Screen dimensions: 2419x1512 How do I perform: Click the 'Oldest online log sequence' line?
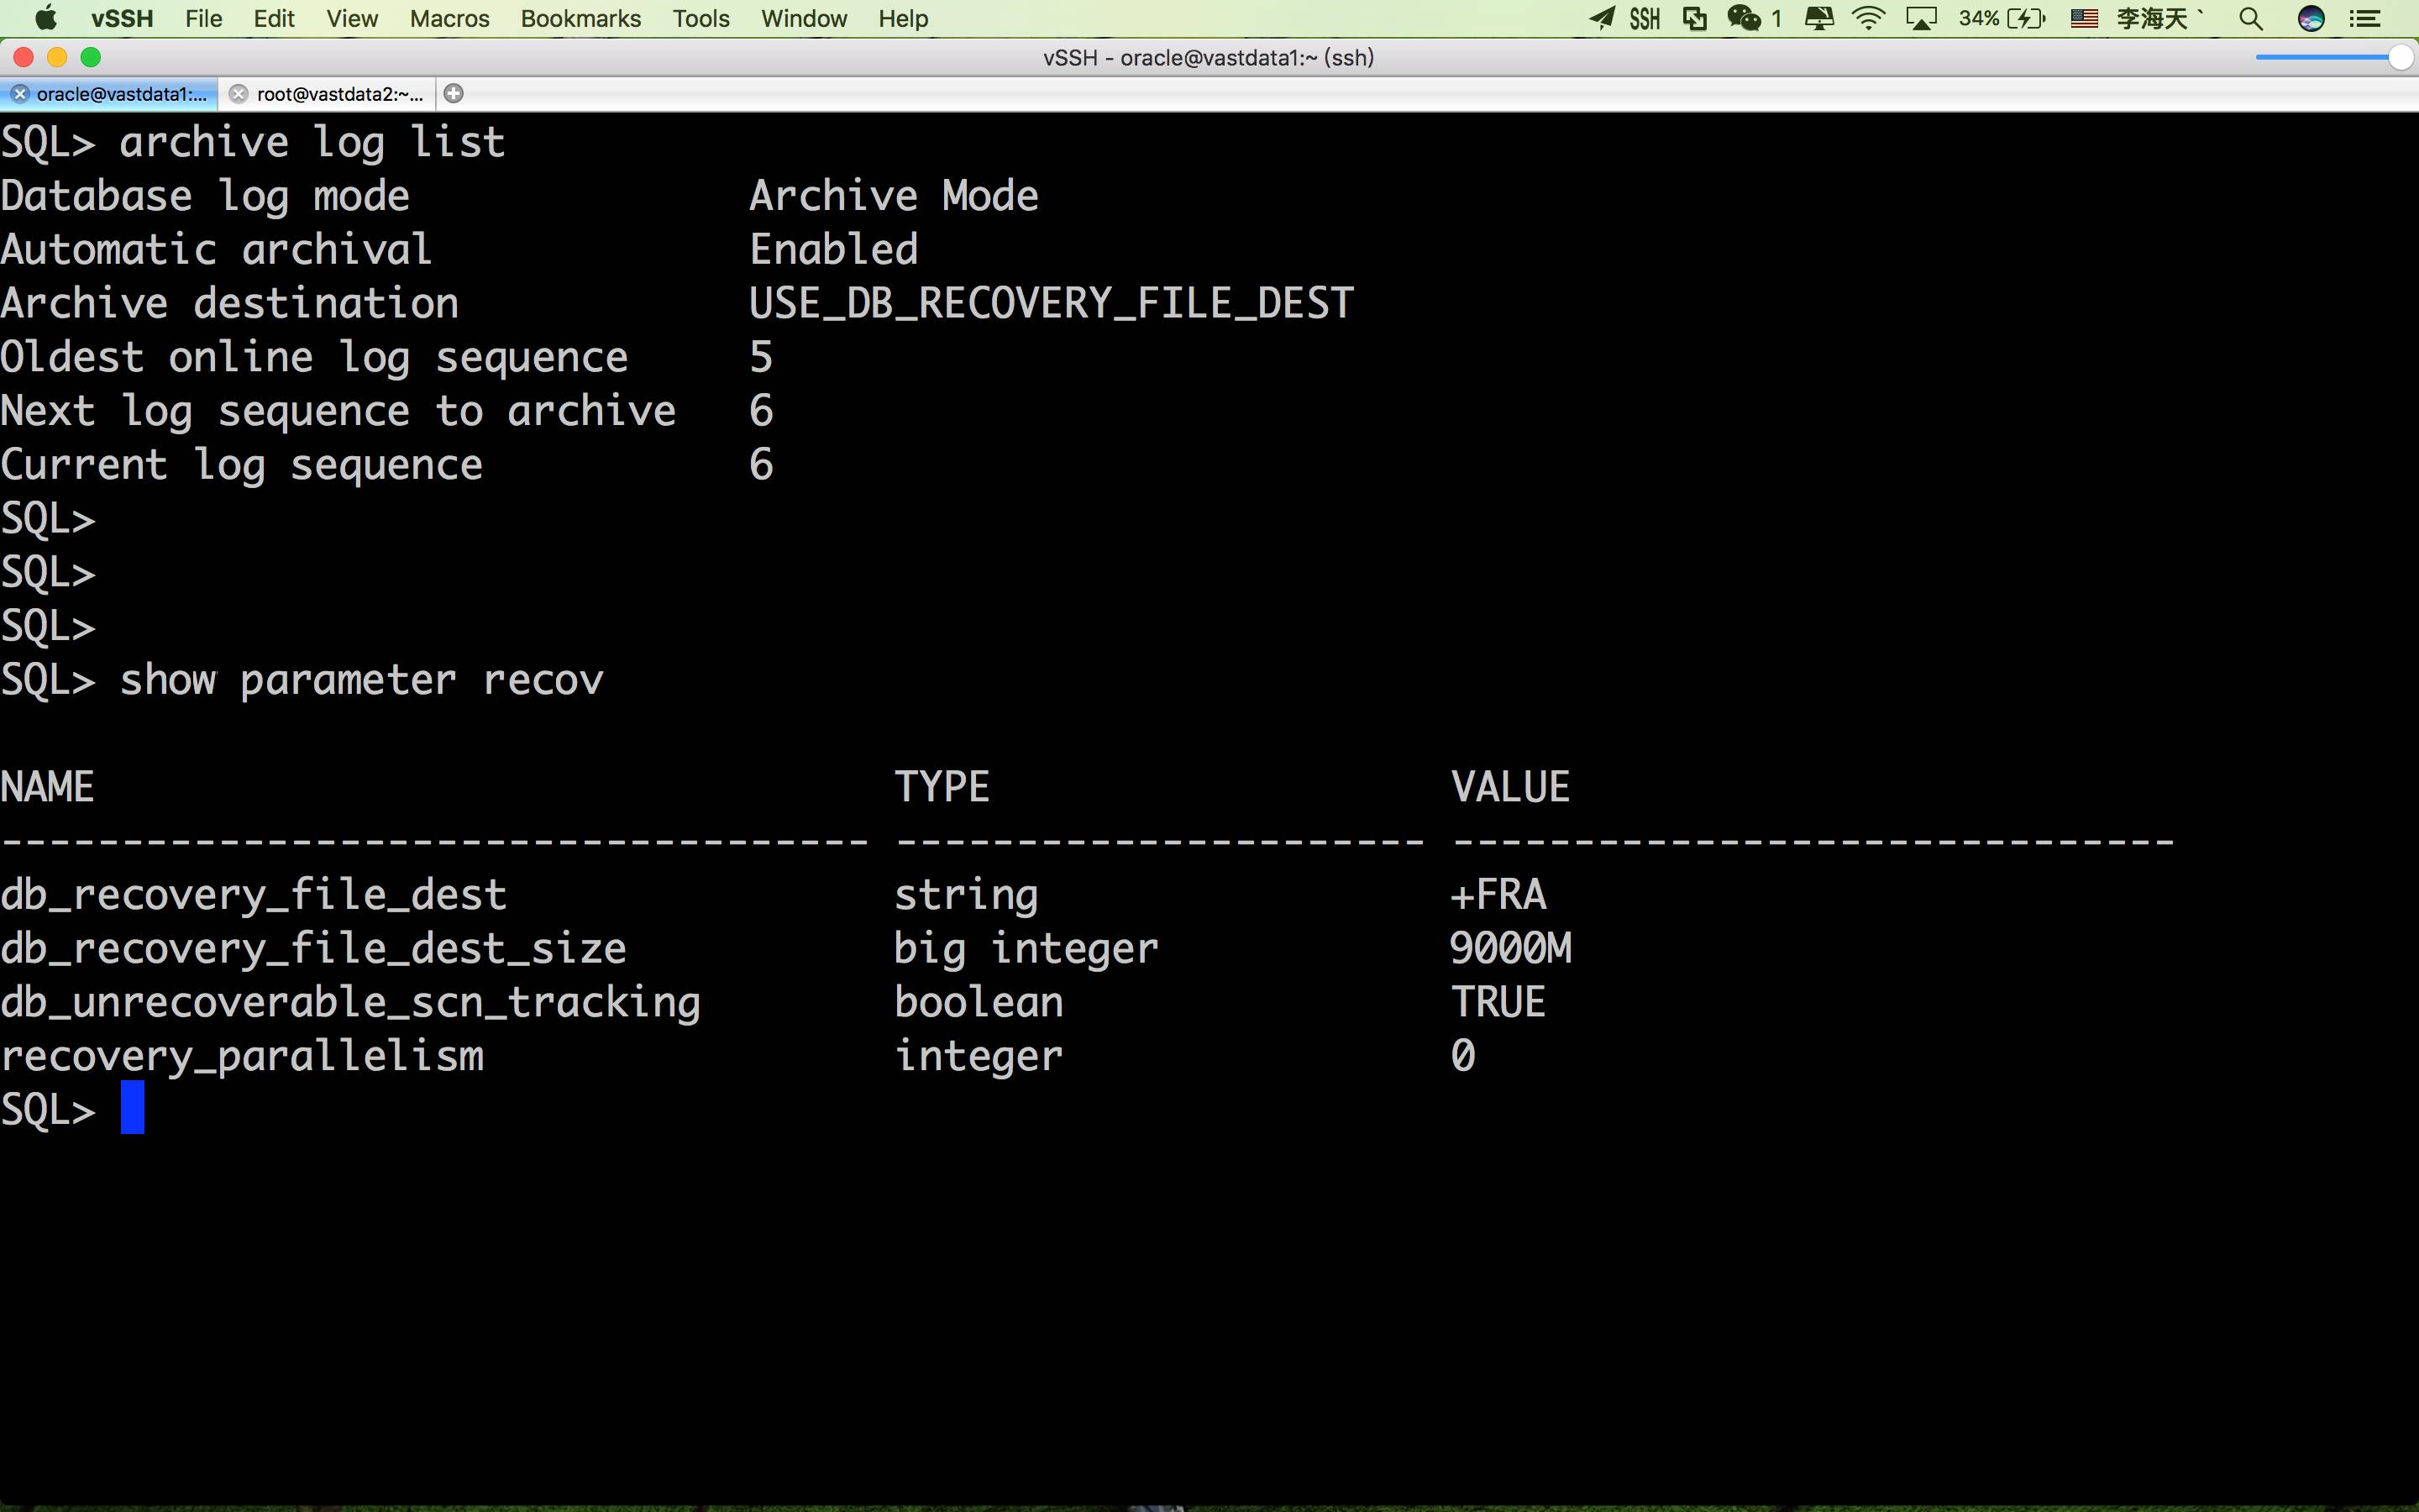(x=387, y=358)
